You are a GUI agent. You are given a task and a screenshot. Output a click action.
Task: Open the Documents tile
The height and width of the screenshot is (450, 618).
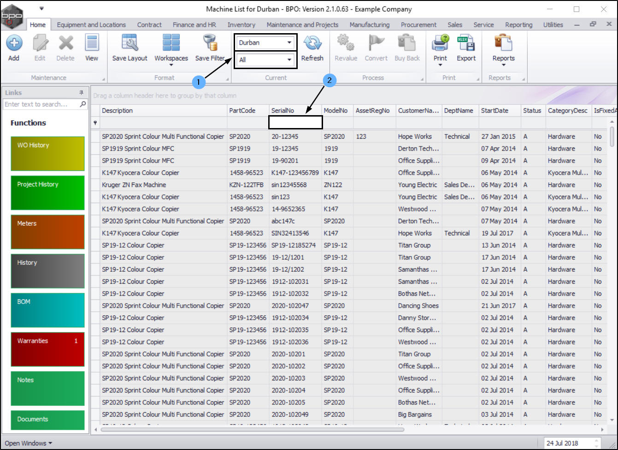click(x=47, y=420)
